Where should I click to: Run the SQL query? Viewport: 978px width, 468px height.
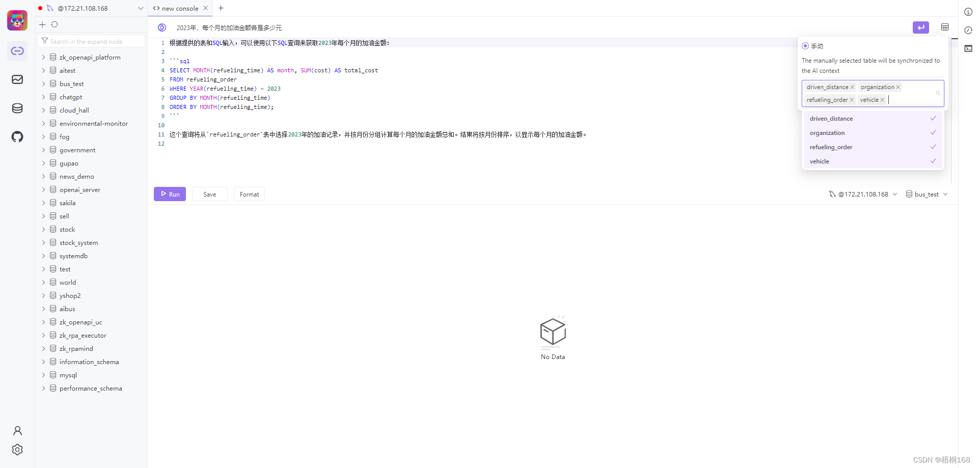170,194
